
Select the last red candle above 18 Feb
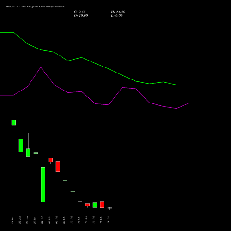coord(109,208)
